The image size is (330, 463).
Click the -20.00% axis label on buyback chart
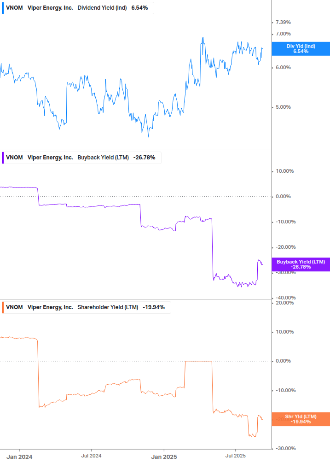pyautogui.click(x=285, y=247)
